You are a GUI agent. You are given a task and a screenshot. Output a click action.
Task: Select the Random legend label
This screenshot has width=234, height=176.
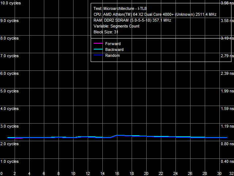point(112,56)
